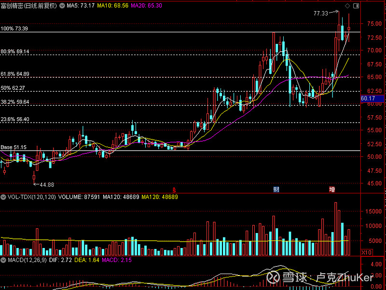This screenshot has width=386, height=290.
Task: Click the 富创精密(日线,前复权) chart title
Action: pyautogui.click(x=29, y=5)
